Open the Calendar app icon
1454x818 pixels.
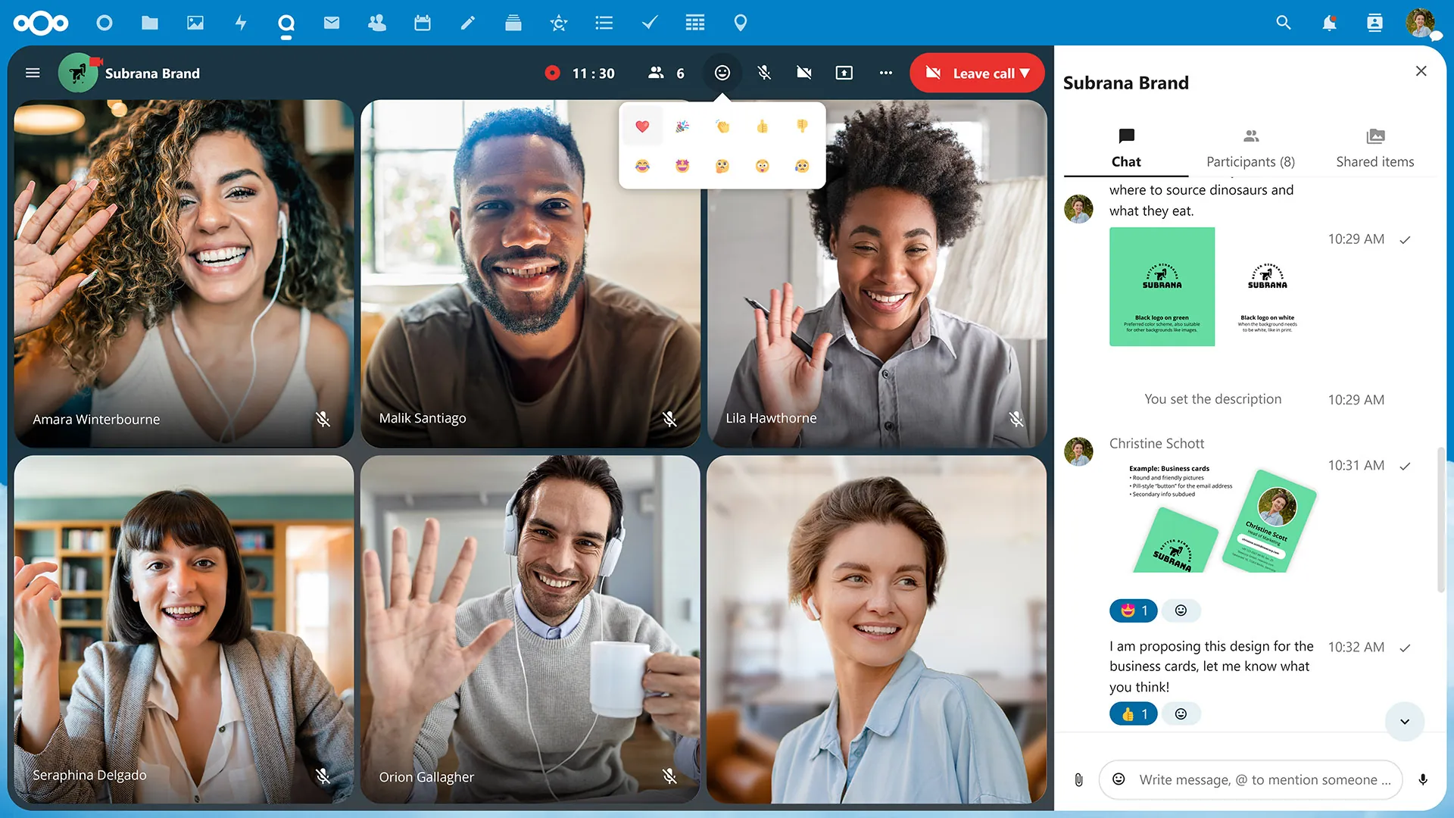click(423, 23)
